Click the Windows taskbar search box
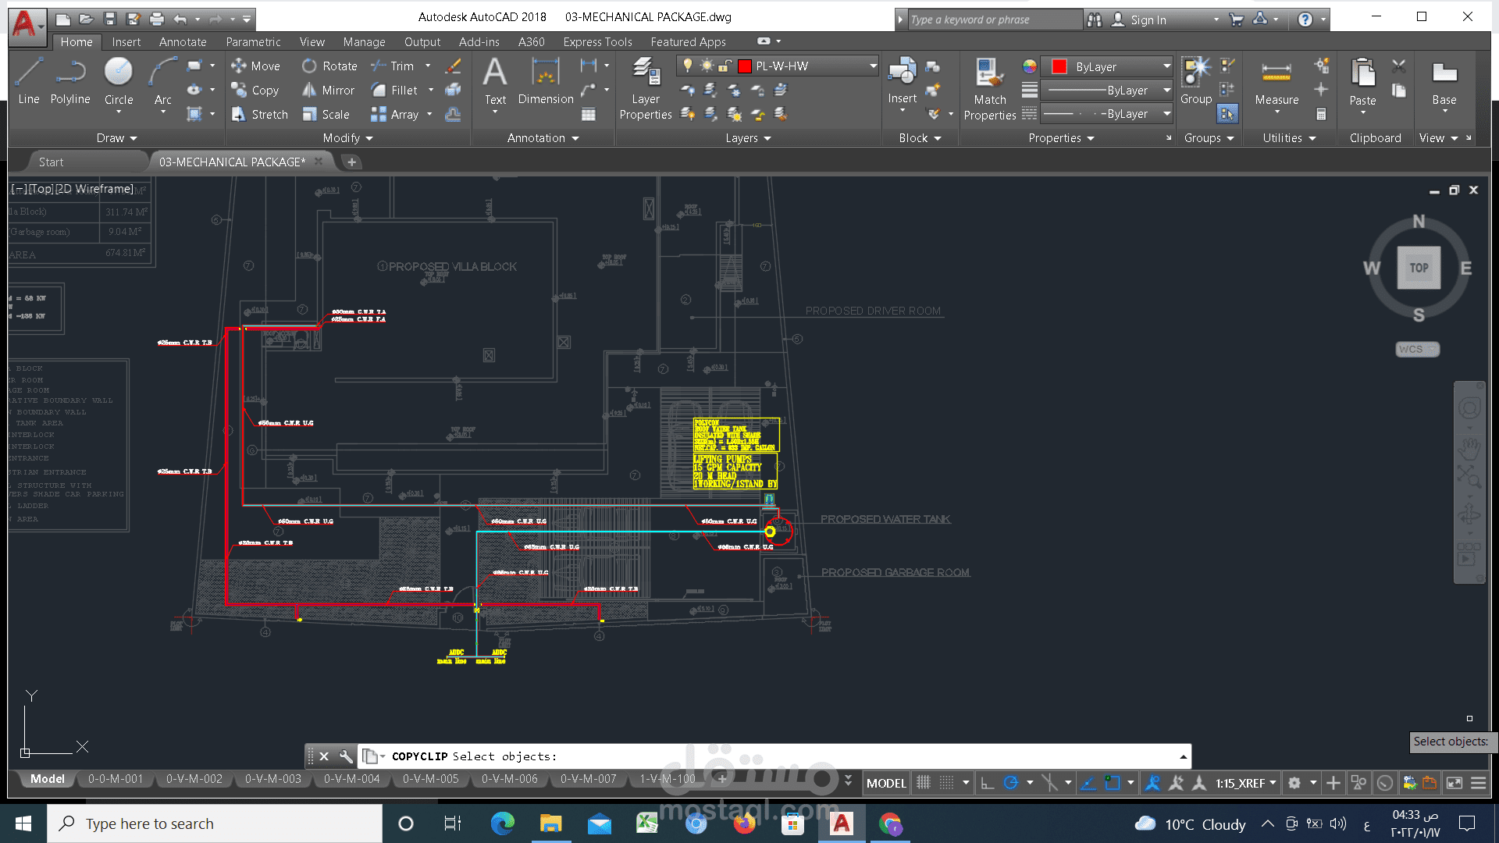 coord(215,823)
